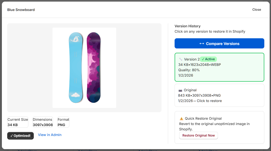Image resolution: width=271 pixels, height=151 pixels.
Task: Click the Format PNG box
Action: pos(63,122)
